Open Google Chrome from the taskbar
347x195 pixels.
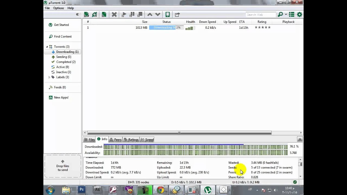click(160, 190)
